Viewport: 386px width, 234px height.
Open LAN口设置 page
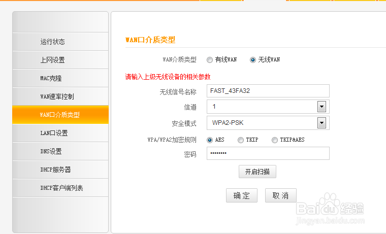tap(60, 133)
